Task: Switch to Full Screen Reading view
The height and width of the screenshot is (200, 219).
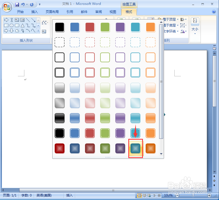Action: (144, 195)
